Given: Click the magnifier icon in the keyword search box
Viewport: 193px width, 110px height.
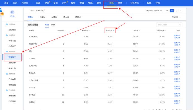Looking at the screenshot, I should tap(180, 25).
